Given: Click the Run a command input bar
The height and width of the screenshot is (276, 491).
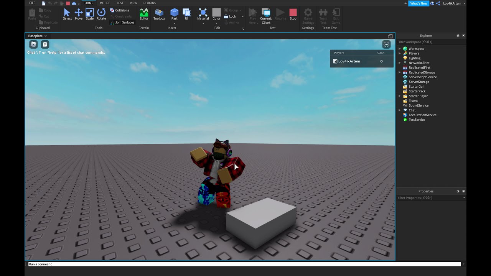Looking at the screenshot, I should (x=244, y=264).
